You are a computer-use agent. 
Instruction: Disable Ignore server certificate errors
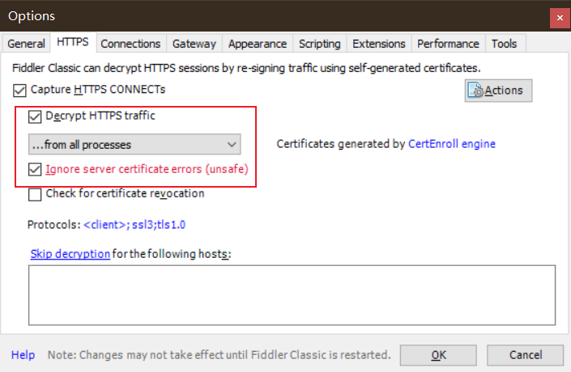pyautogui.click(x=35, y=170)
